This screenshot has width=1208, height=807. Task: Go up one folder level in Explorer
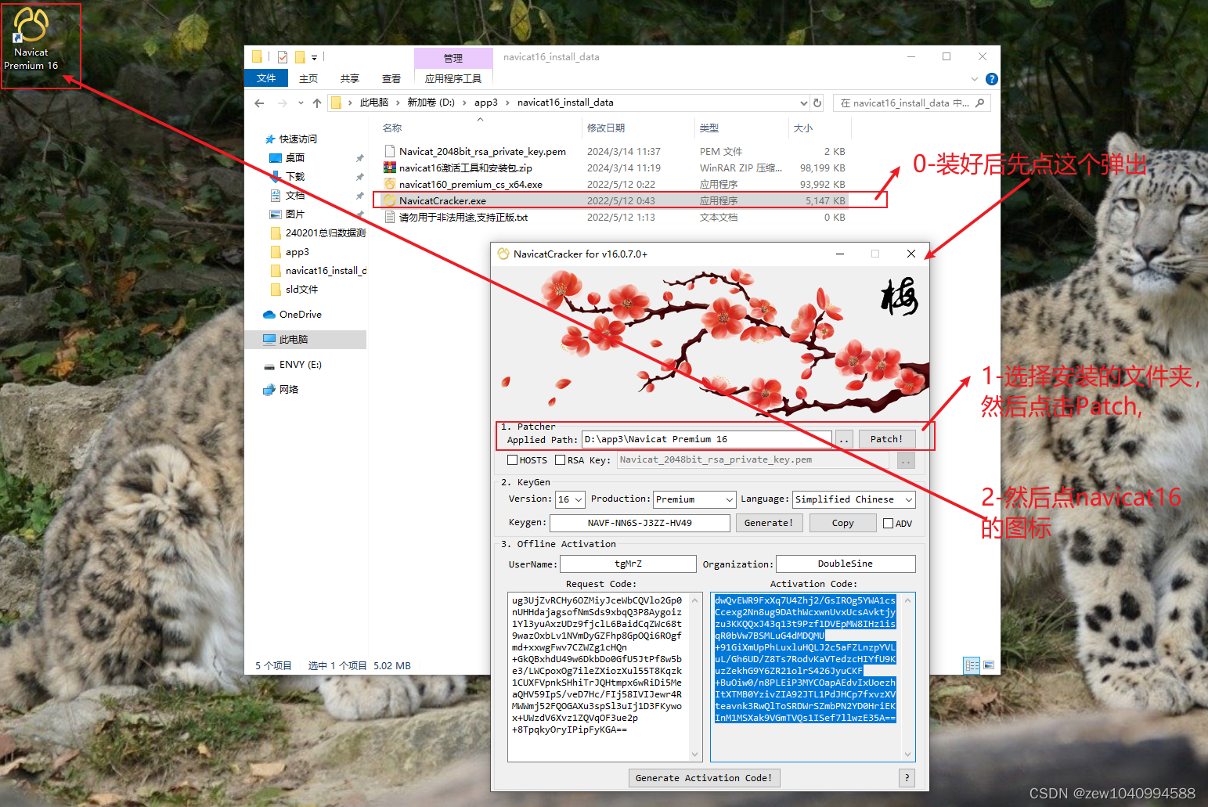316,103
